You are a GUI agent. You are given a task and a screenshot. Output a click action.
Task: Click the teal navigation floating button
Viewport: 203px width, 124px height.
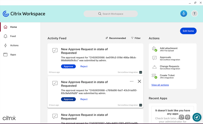(197, 117)
